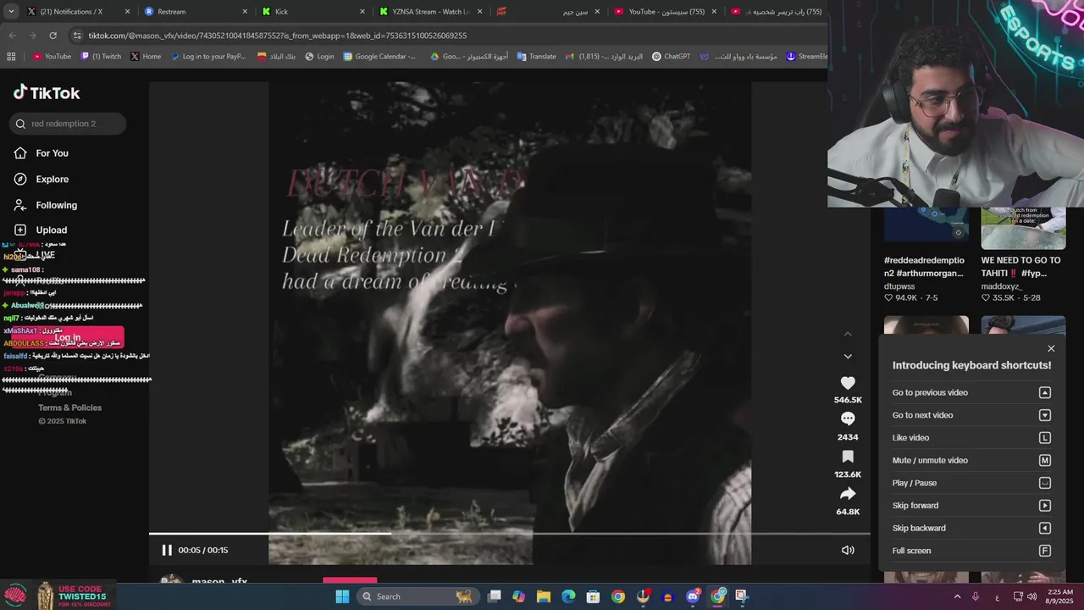1084x610 pixels.
Task: Mute the video with the speaker icon
Action: [x=848, y=550]
